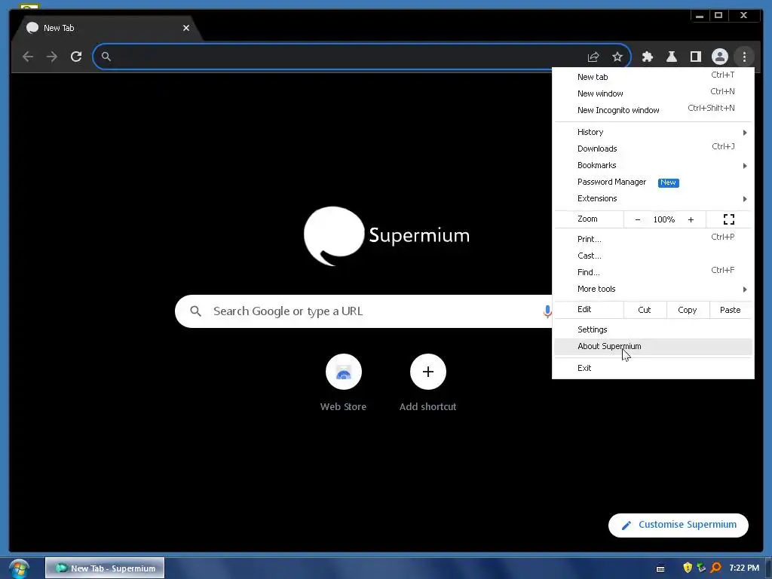Open the profile avatar icon
772x579 pixels.
[x=720, y=57]
